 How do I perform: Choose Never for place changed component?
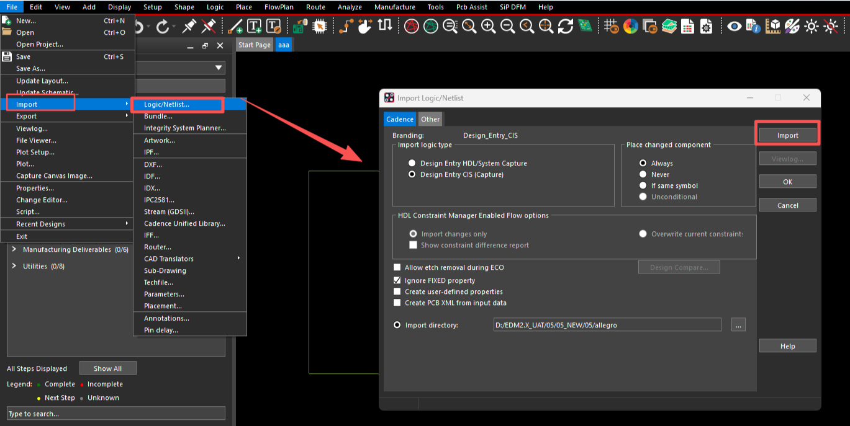tap(643, 175)
